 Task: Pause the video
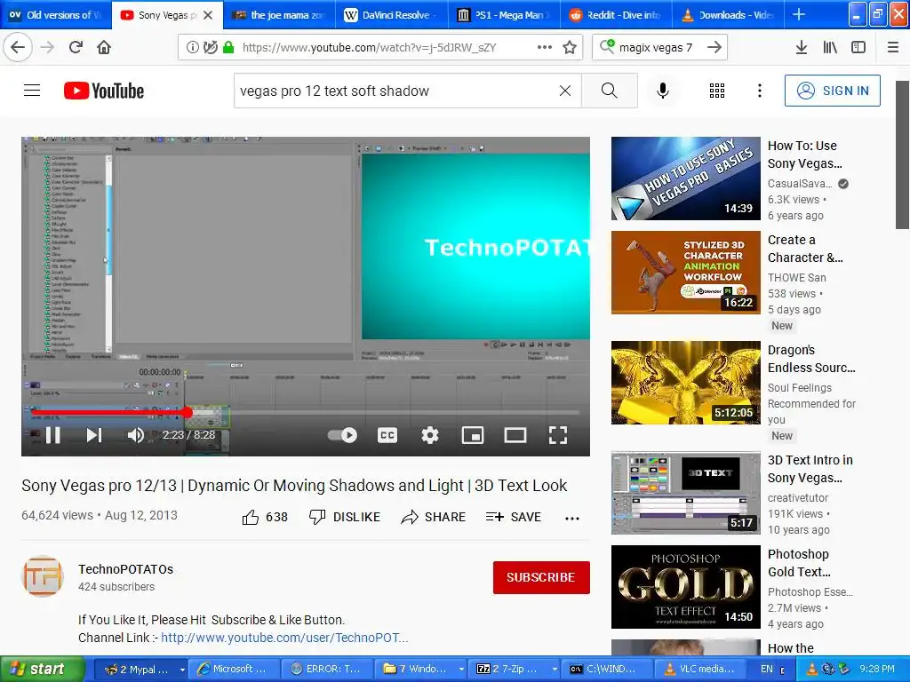pyautogui.click(x=52, y=435)
